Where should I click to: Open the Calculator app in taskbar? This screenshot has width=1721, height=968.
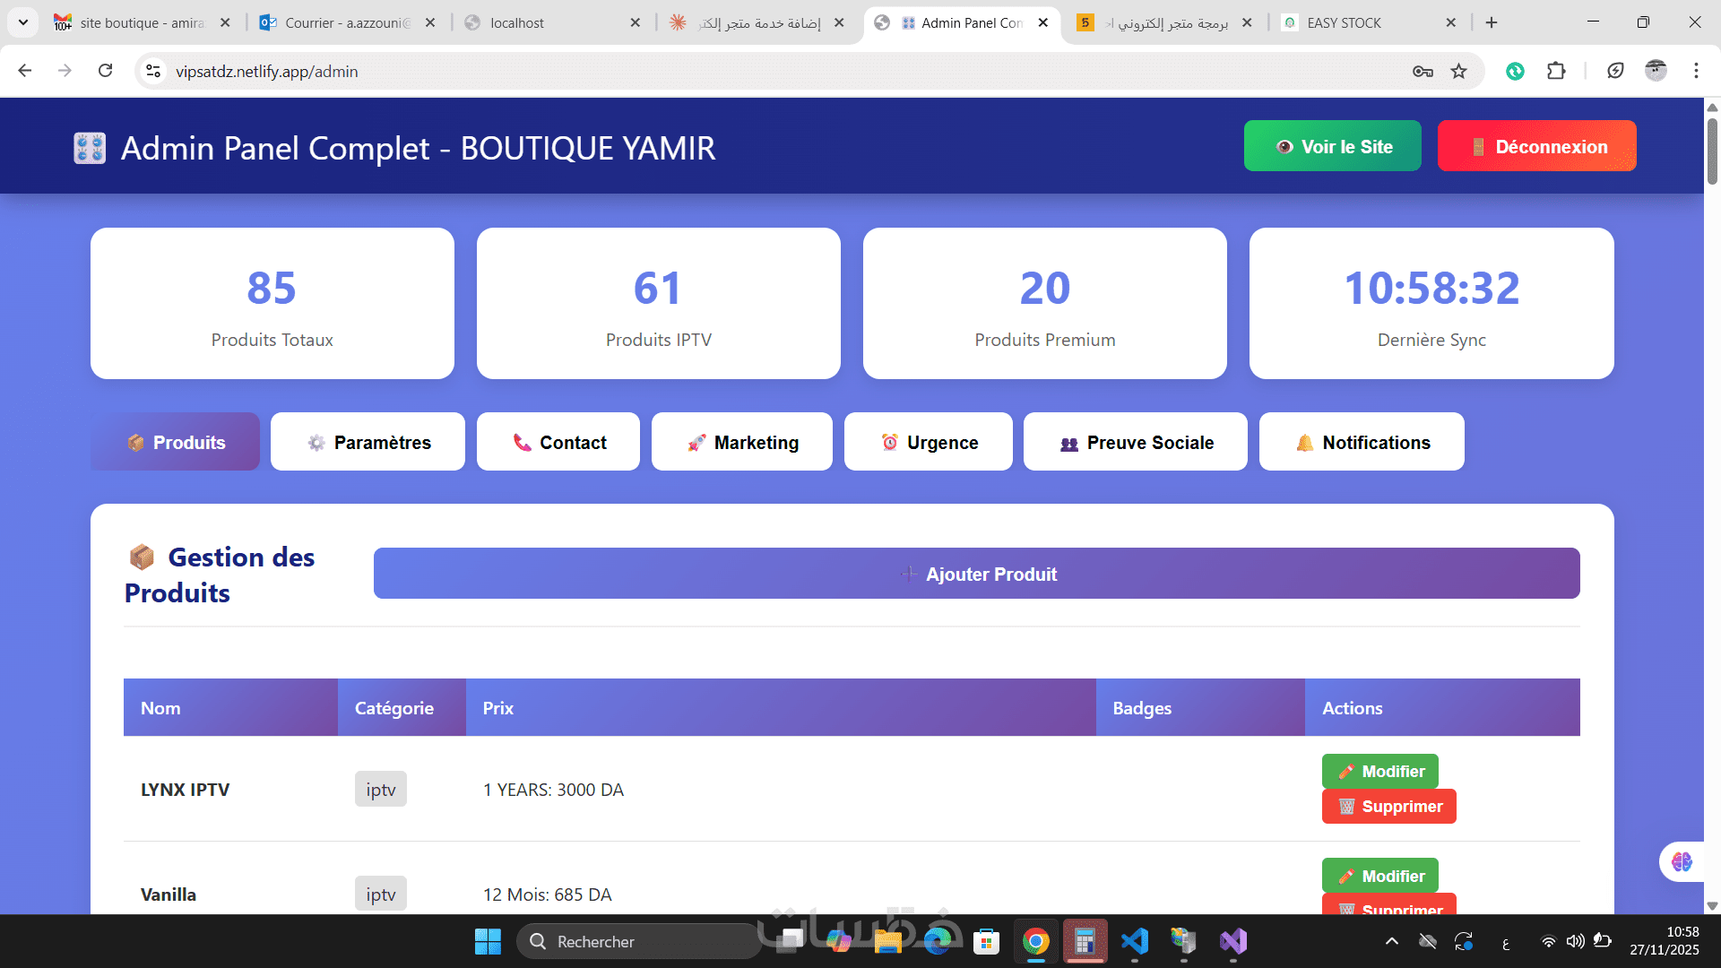coord(1085,942)
